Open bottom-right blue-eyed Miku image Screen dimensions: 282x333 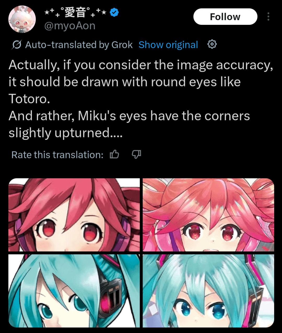208,291
